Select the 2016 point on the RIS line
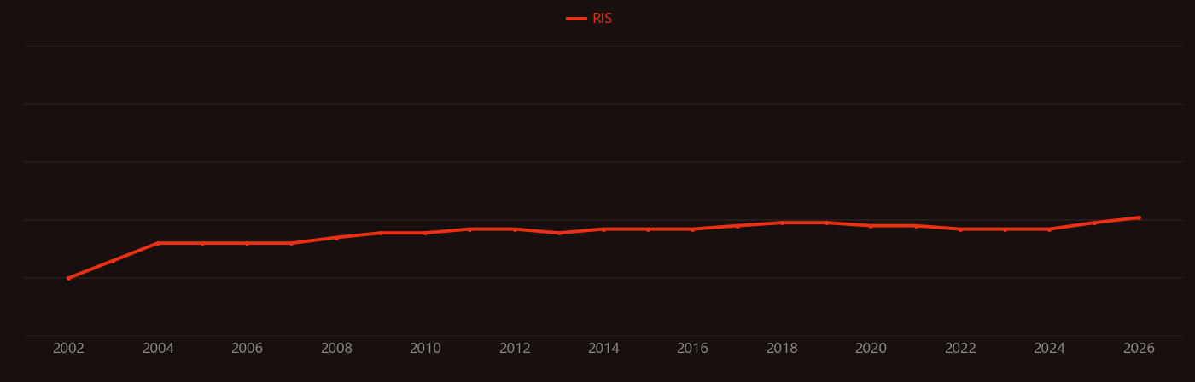The height and width of the screenshot is (382, 1195). pyautogui.click(x=693, y=229)
